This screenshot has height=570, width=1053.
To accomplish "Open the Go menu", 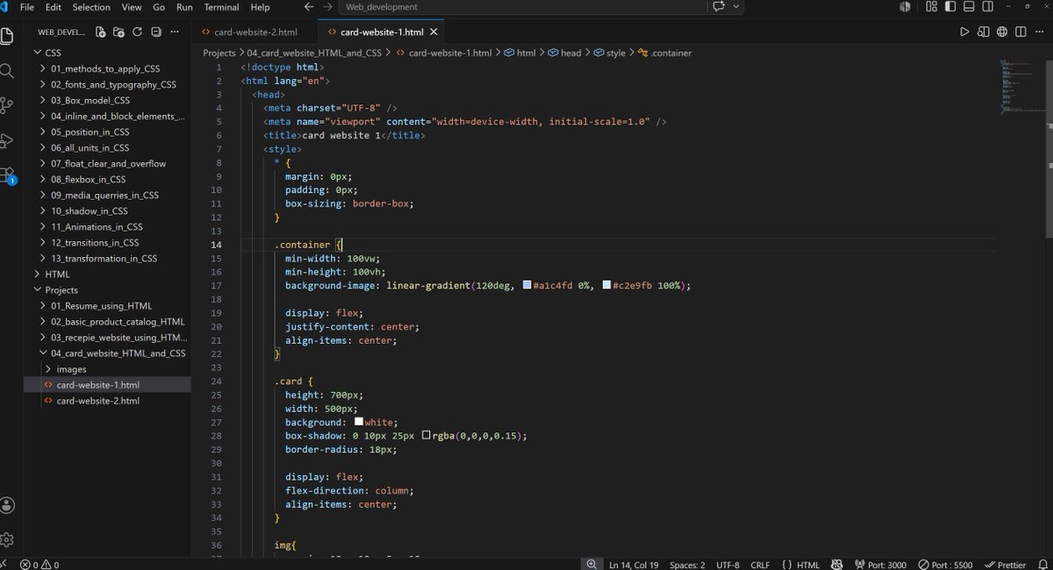I will [x=159, y=7].
